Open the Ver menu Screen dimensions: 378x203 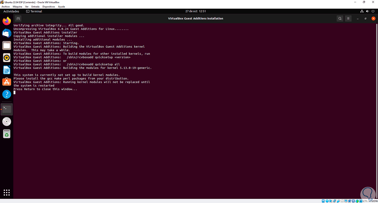pyautogui.click(x=27, y=6)
